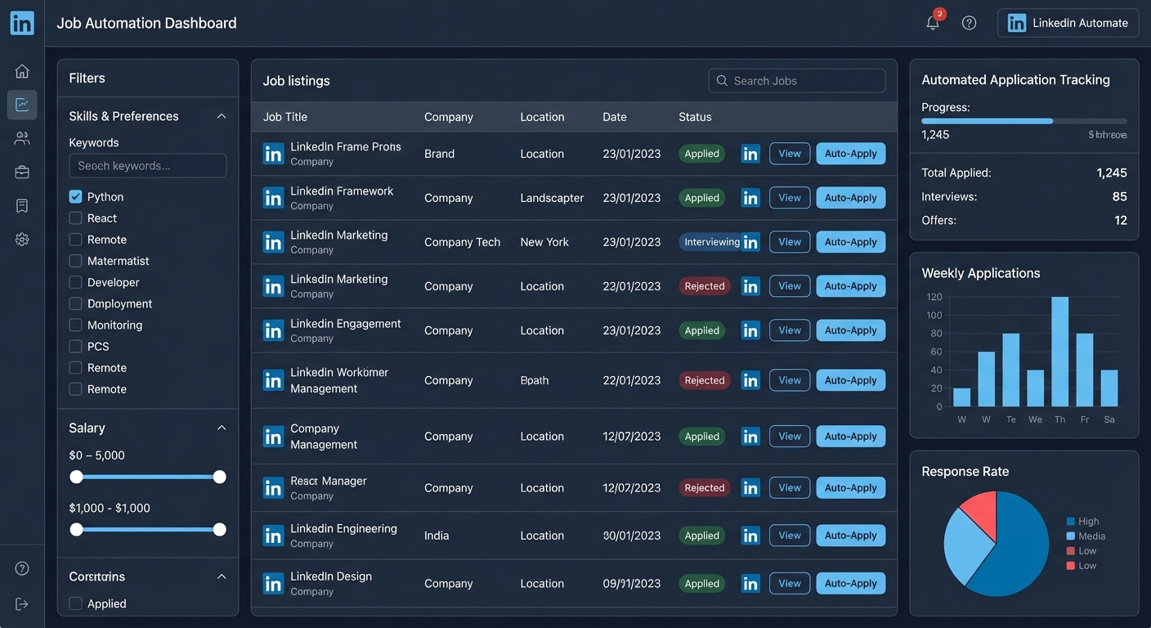Screen dimensions: 1151x628
Task: Tick the Monitoring checkbox
Action: (75, 325)
